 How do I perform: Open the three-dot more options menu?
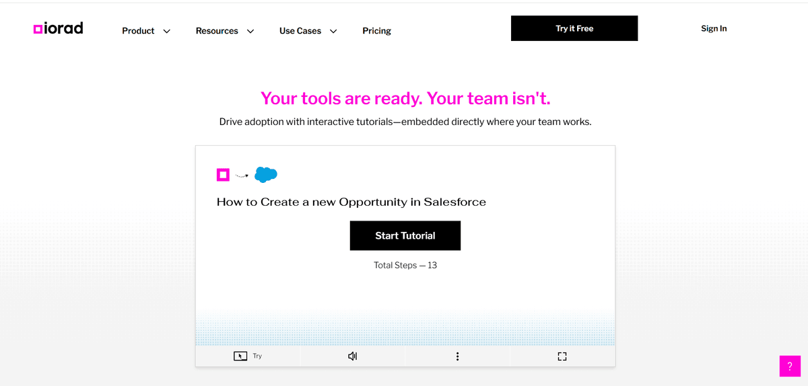[x=458, y=356]
